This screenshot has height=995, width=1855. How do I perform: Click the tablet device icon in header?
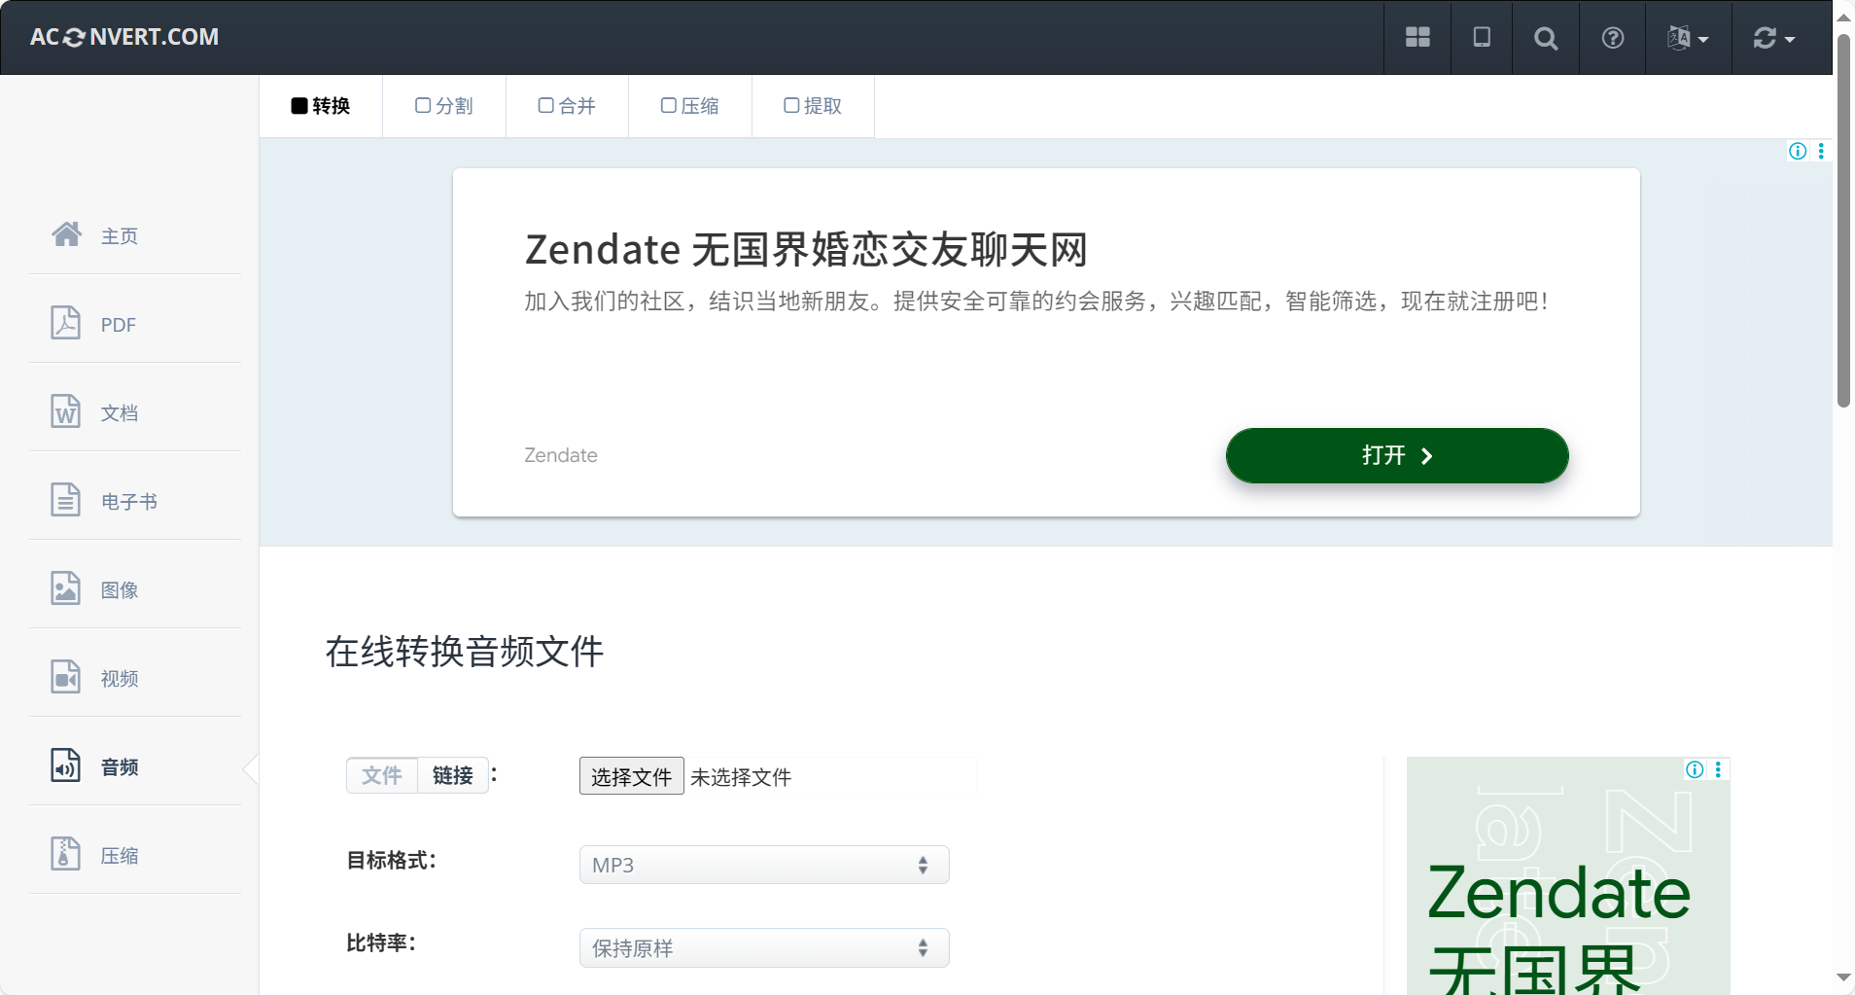[x=1482, y=37]
